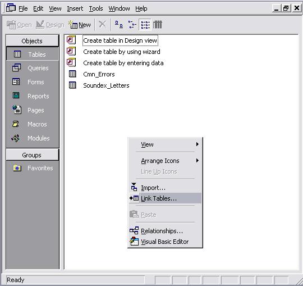
Task: Open Macros object category
Action: click(x=33, y=124)
